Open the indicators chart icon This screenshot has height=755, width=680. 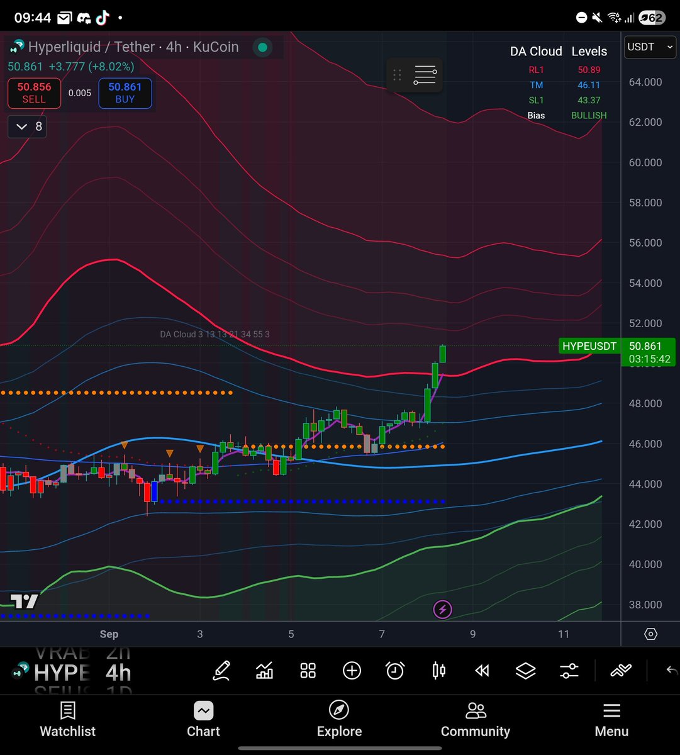[x=264, y=671]
